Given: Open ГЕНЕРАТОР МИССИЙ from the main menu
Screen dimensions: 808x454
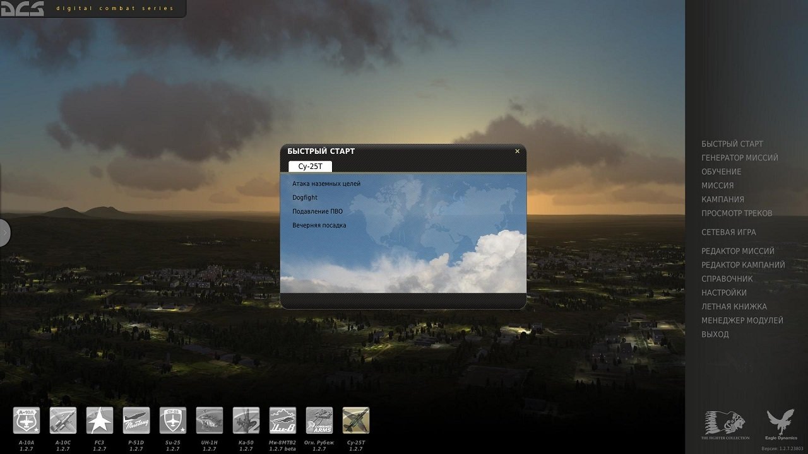Looking at the screenshot, I should click(739, 158).
